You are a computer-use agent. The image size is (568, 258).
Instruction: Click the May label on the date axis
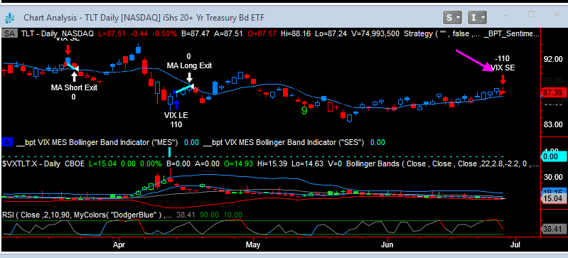[253, 244]
